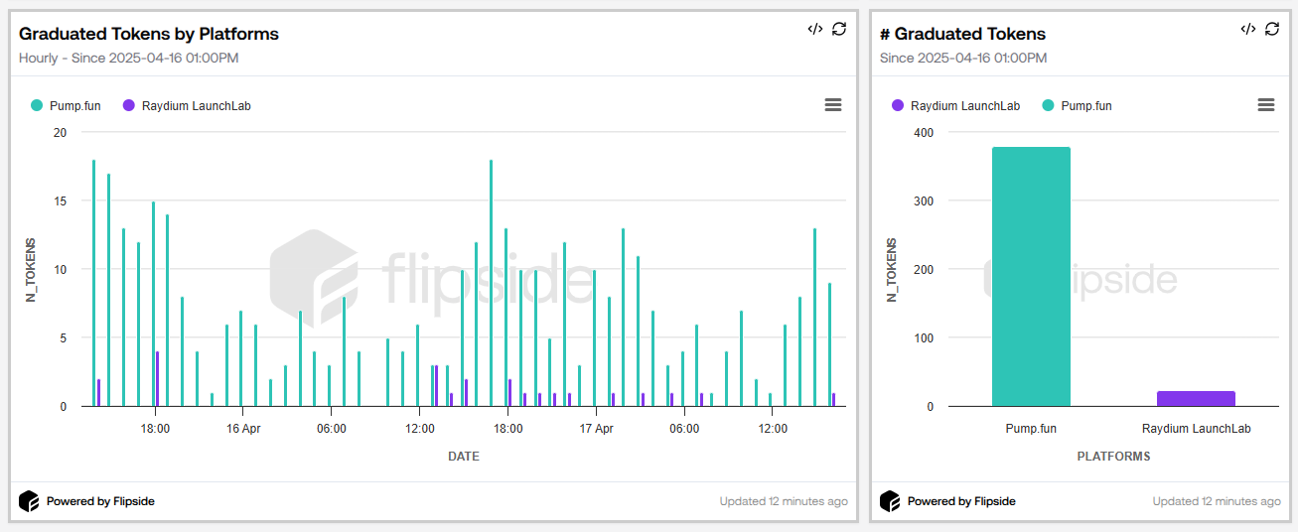
Task: Click the 17 Apr date axis label
Action: [x=597, y=429]
